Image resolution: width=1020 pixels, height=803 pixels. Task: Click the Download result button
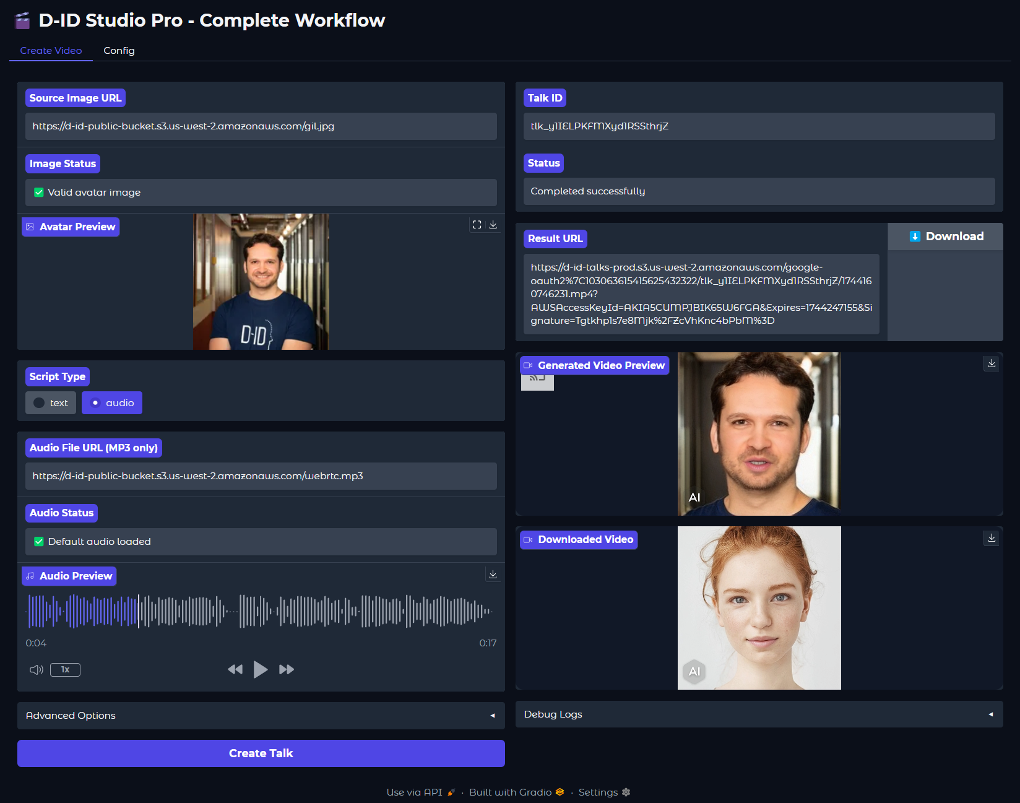[x=946, y=237]
